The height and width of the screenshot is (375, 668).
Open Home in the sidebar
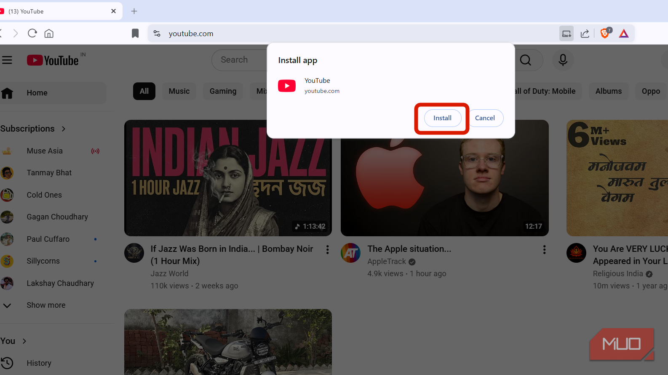click(x=53, y=93)
